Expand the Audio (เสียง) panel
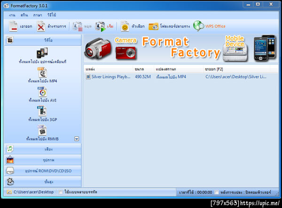Image resolution: width=282 pixels, height=208 pixels. coord(43,149)
